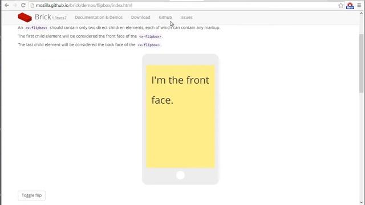Click the phone mockup home button circle

pyautogui.click(x=180, y=175)
